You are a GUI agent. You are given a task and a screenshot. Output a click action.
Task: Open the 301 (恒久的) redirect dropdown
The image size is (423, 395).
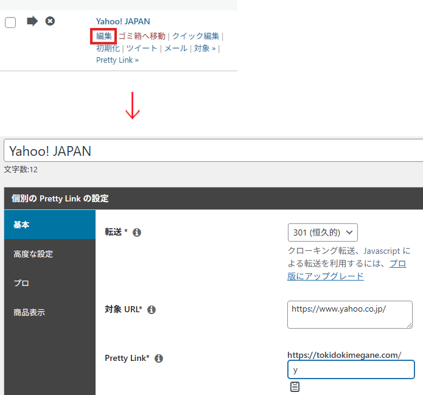tap(323, 232)
